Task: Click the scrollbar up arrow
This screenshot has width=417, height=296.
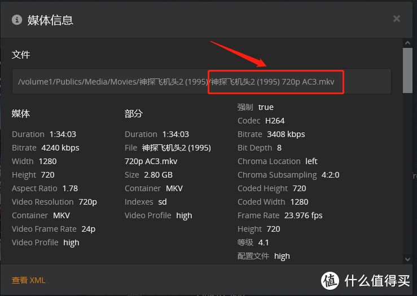Action: point(407,43)
